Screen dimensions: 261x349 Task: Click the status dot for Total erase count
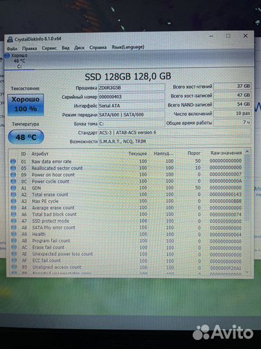click(x=14, y=195)
